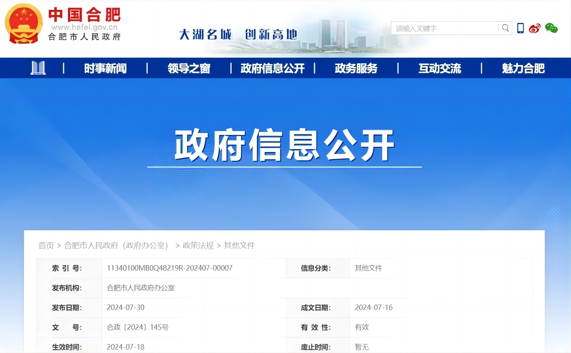Click the 中国合肥 site title logo

coord(84,15)
